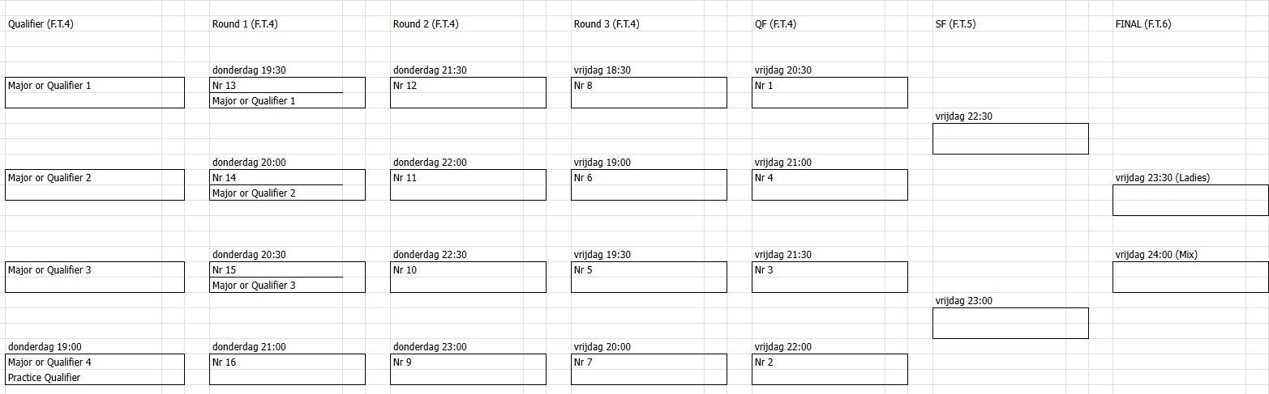Select the SF (F.T.5) header cell

click(955, 24)
